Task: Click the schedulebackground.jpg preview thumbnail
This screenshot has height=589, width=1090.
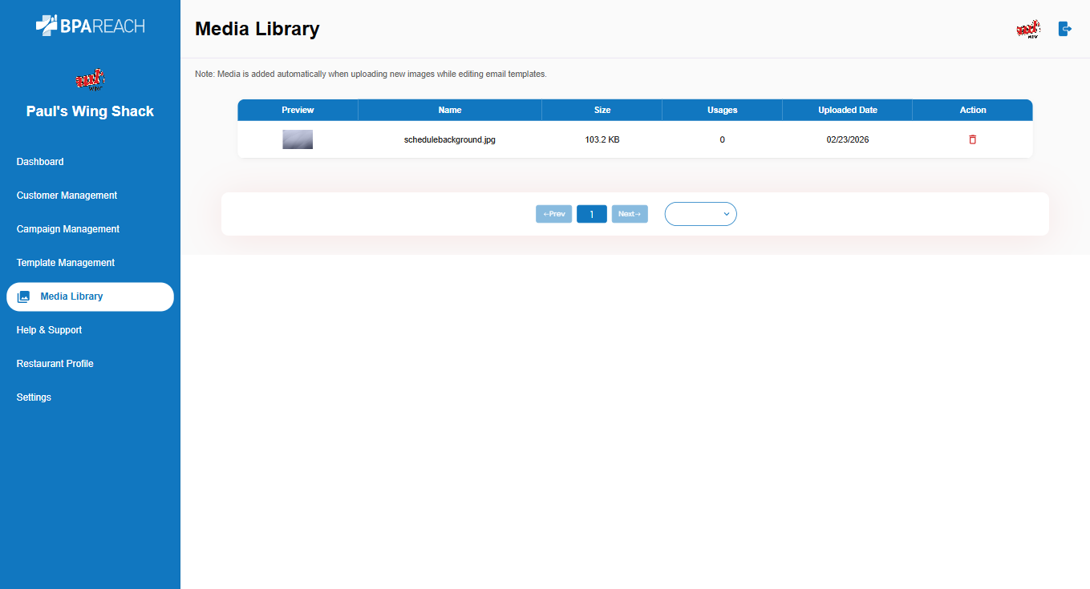Action: coord(298,139)
